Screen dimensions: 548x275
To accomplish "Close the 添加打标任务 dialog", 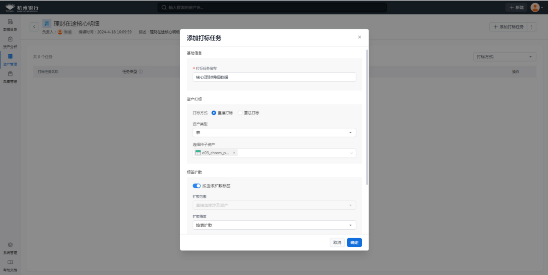I will pyautogui.click(x=360, y=37).
